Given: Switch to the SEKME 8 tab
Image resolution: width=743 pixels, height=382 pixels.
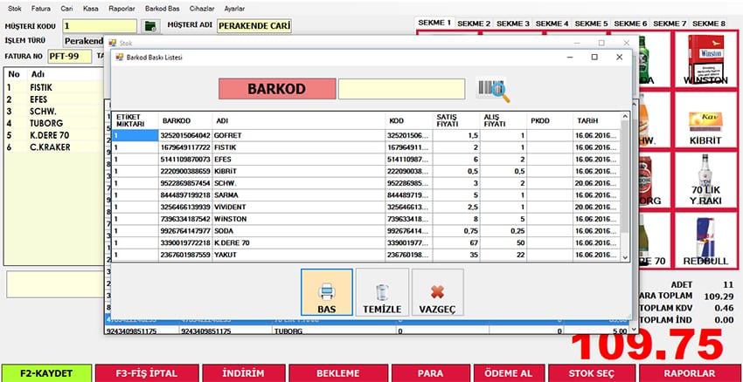Looking at the screenshot, I should click(709, 24).
